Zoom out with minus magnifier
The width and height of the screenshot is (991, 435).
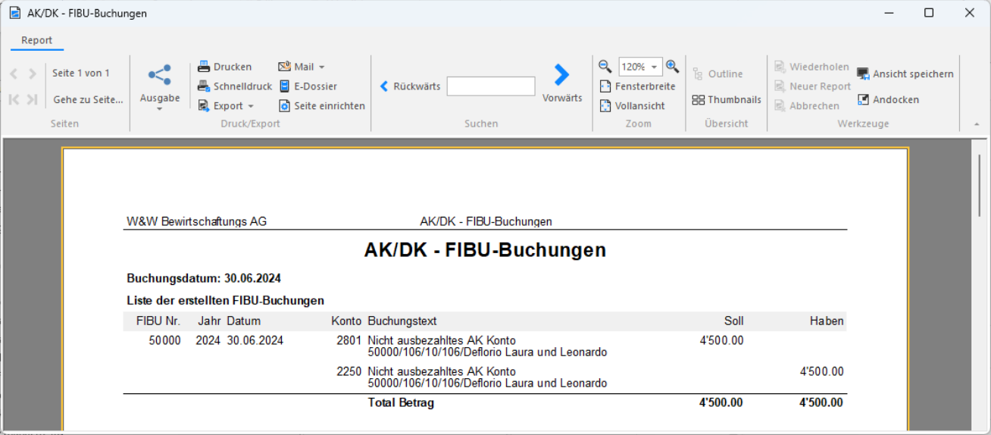pyautogui.click(x=605, y=67)
